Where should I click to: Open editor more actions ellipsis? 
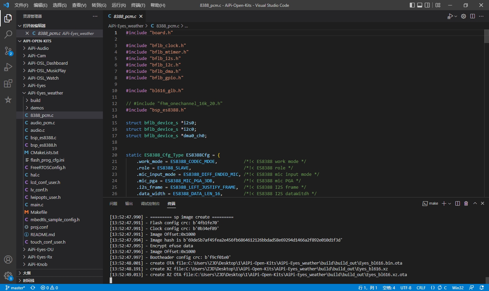(481, 16)
